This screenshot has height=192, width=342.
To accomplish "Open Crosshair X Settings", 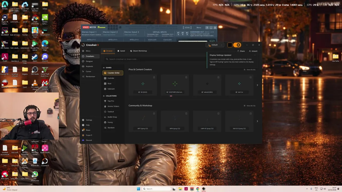I will point(89,120).
